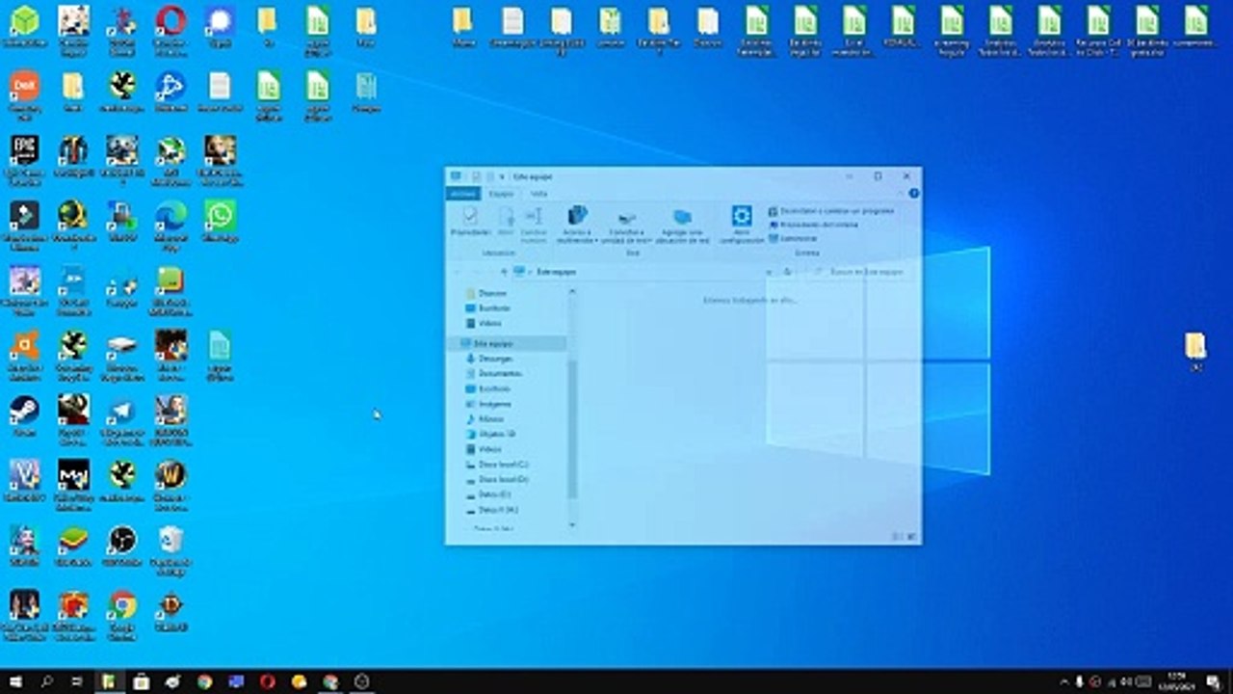Click the volume icon in the system tray

pos(1126,681)
